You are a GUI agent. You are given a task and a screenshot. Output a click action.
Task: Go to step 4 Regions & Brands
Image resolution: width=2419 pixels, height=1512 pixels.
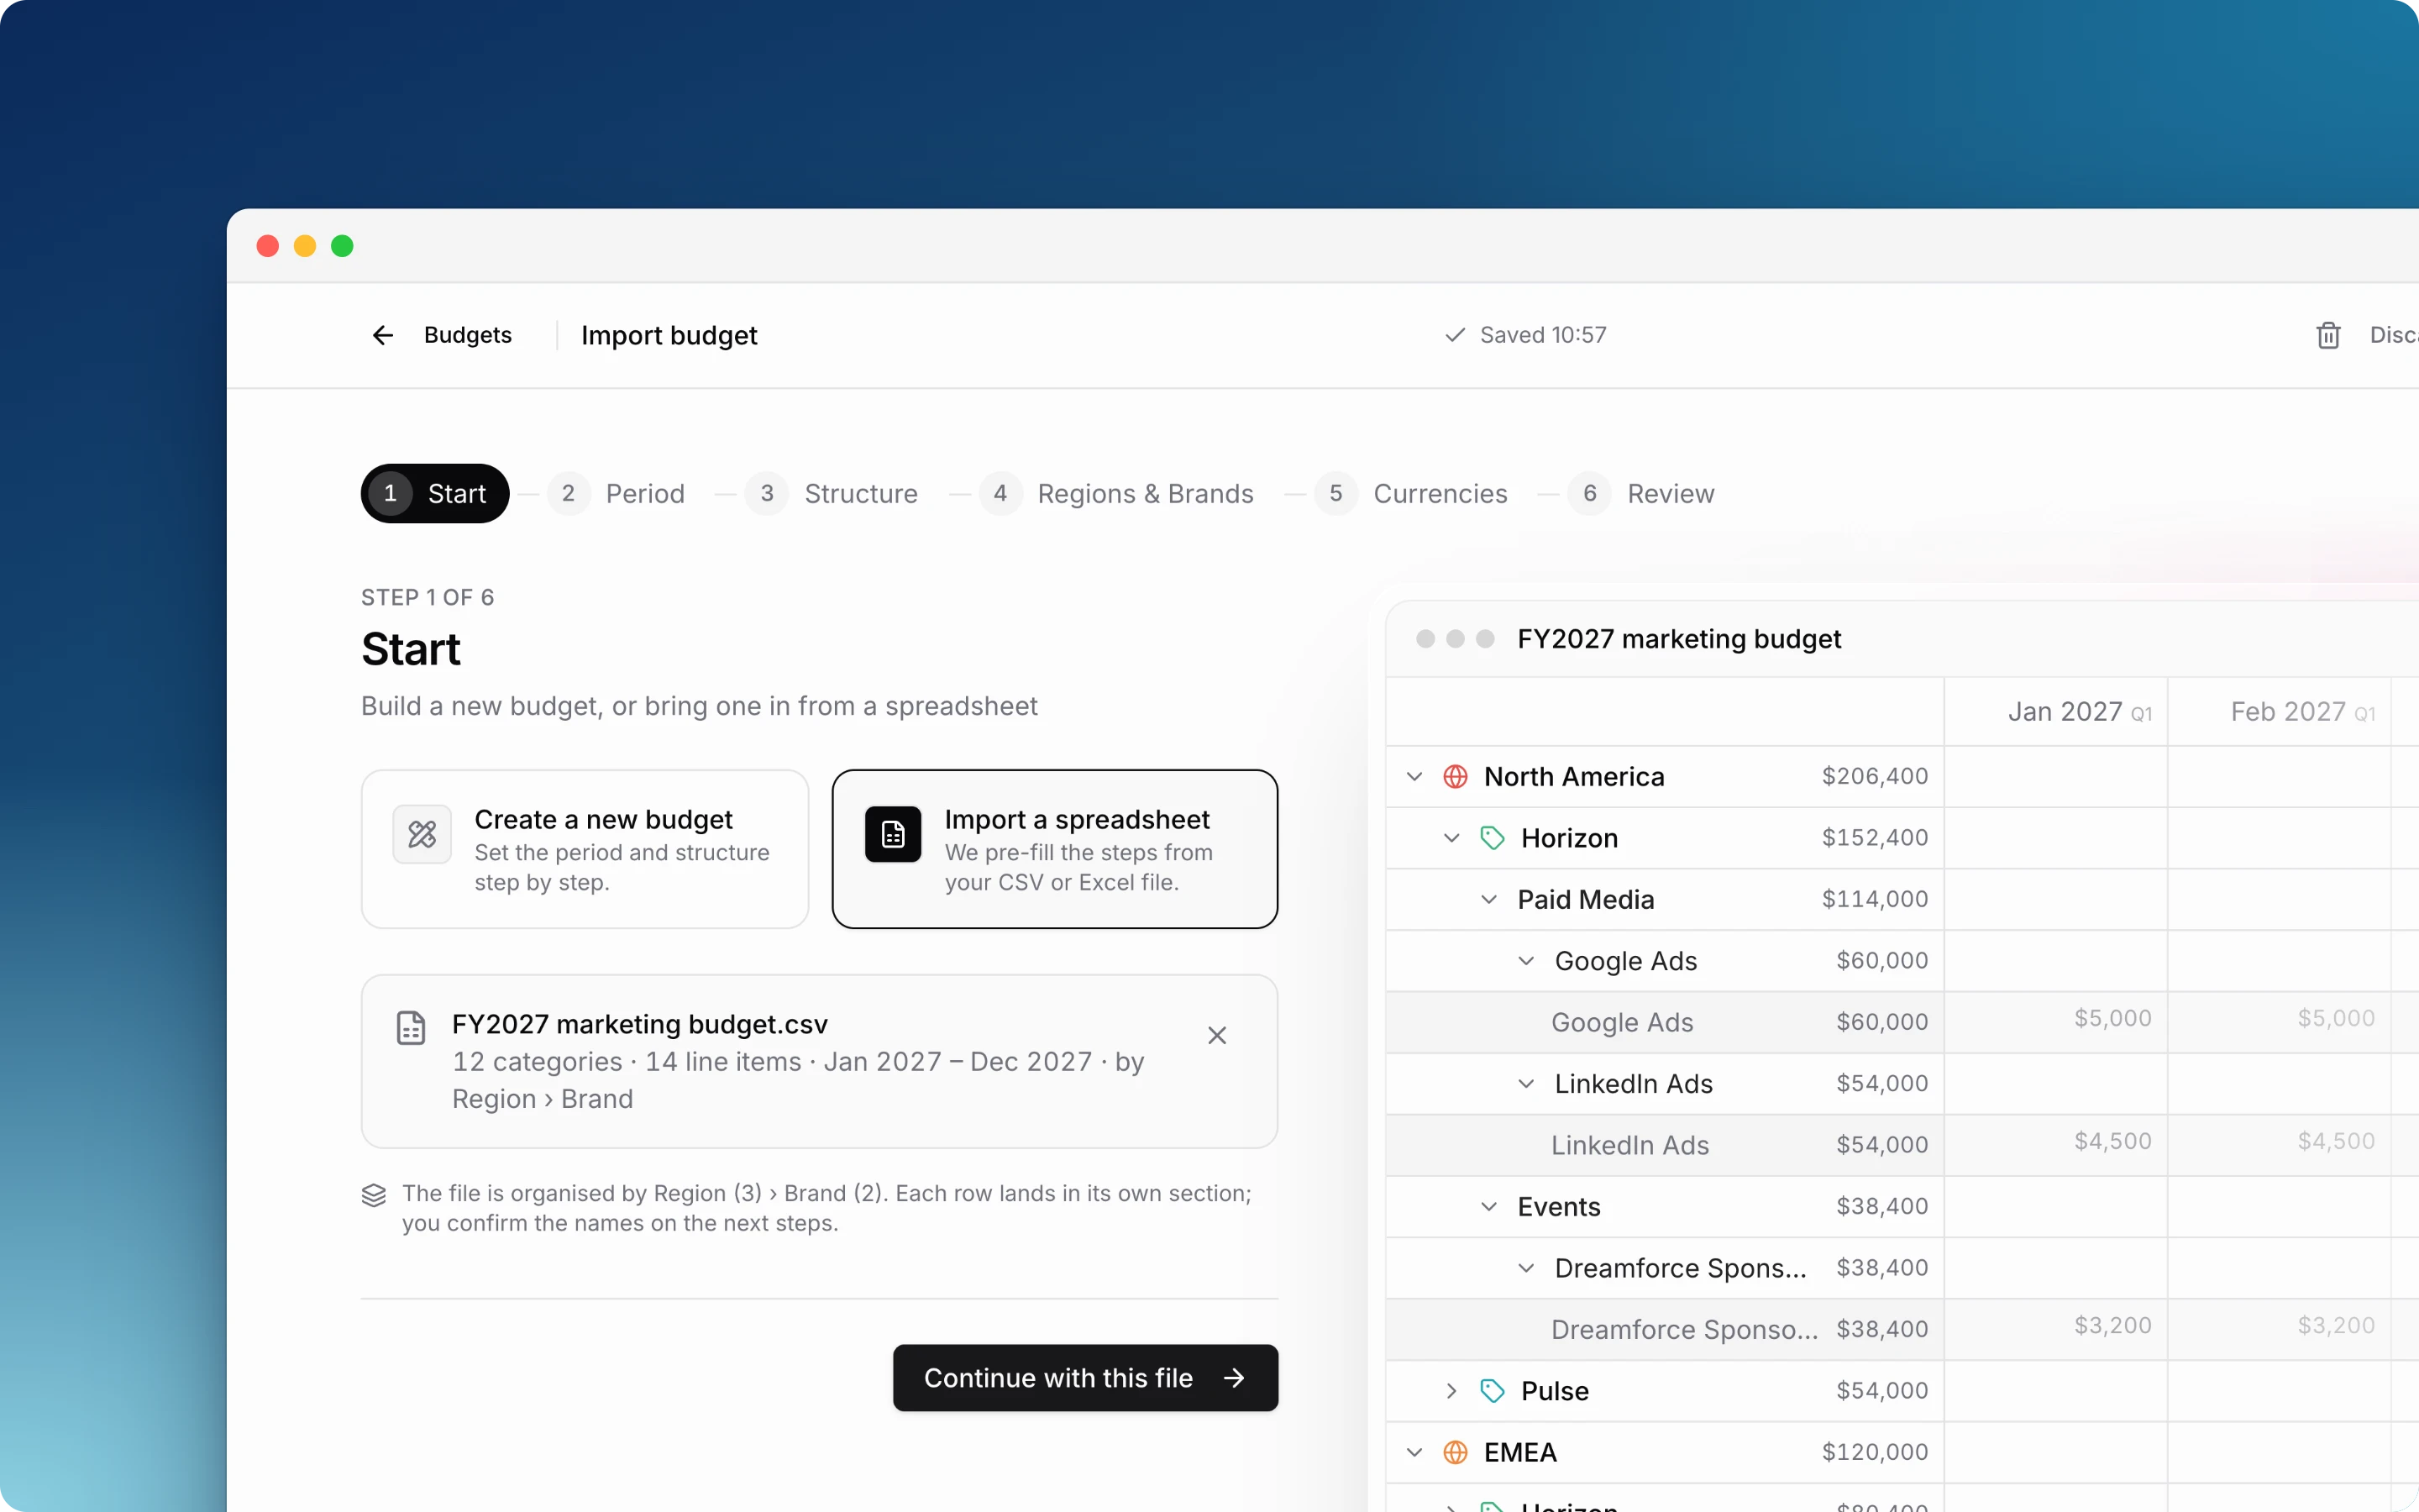[1116, 493]
